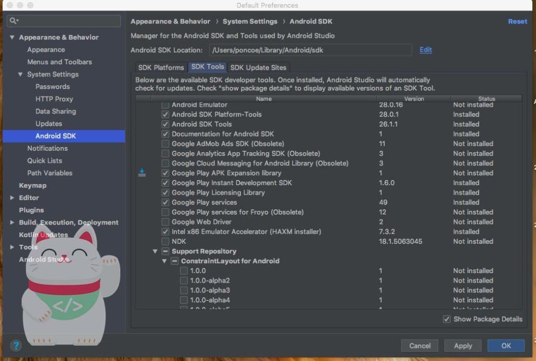
Task: Collapse System Settings subtree
Action: [x=20, y=74]
